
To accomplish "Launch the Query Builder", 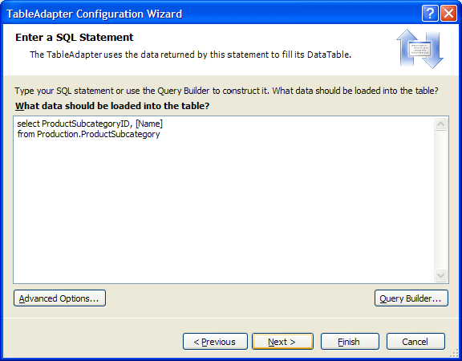I will [x=411, y=298].
